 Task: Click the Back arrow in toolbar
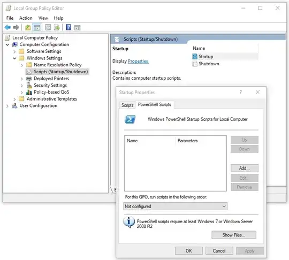click(7, 27)
